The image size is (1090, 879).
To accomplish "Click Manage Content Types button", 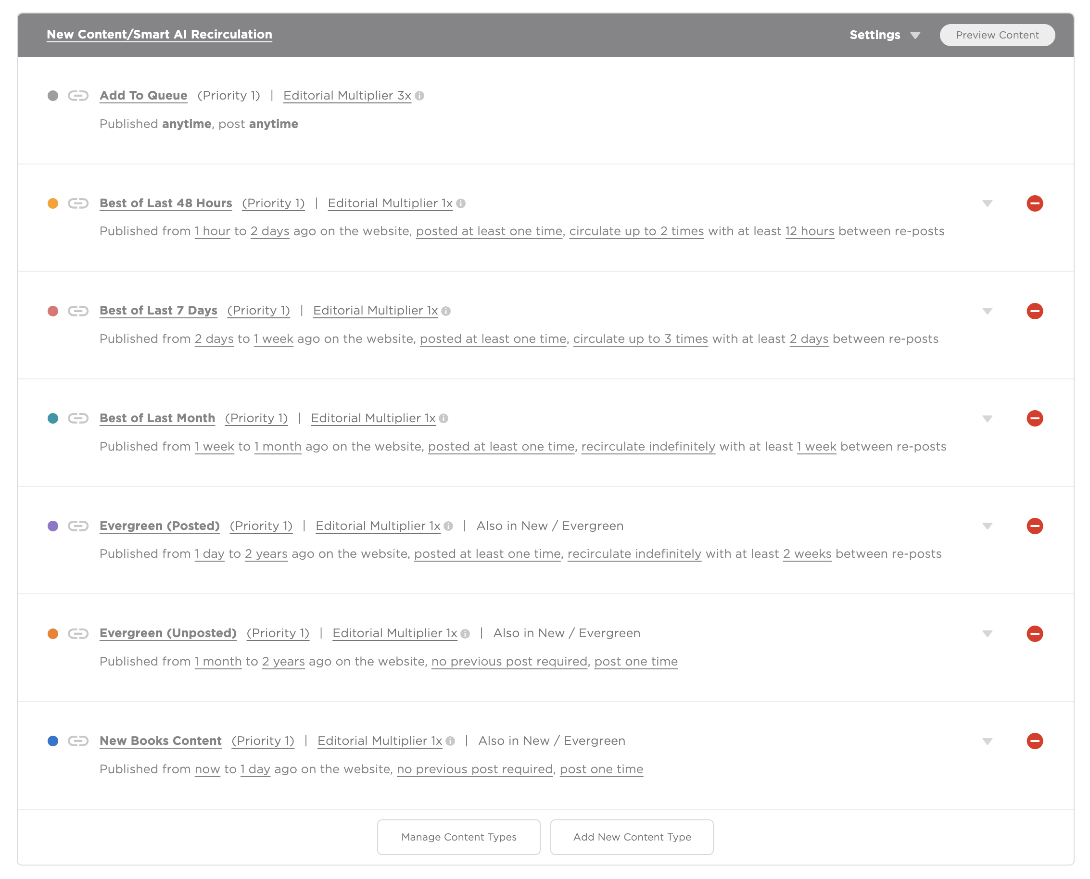I will tap(459, 837).
